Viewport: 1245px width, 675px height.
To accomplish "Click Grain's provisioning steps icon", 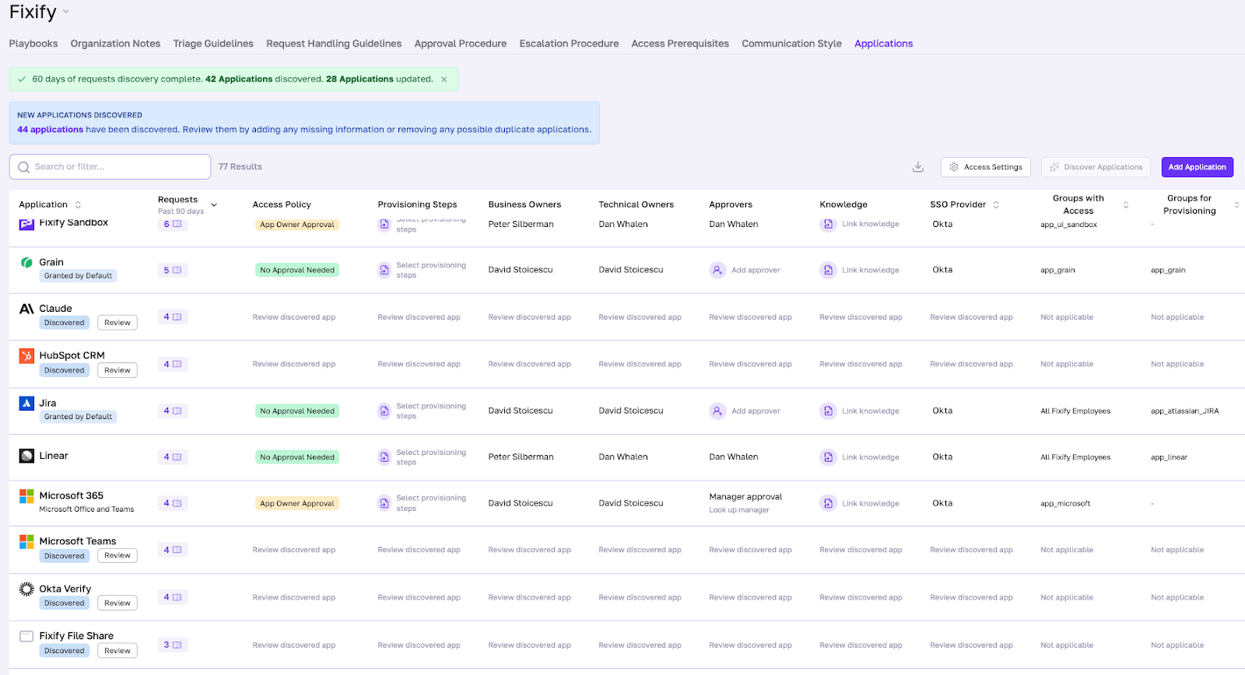I will coord(384,271).
